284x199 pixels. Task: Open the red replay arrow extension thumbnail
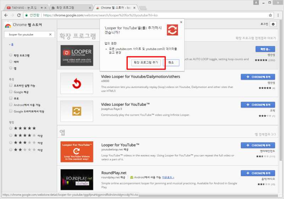pos(77,83)
